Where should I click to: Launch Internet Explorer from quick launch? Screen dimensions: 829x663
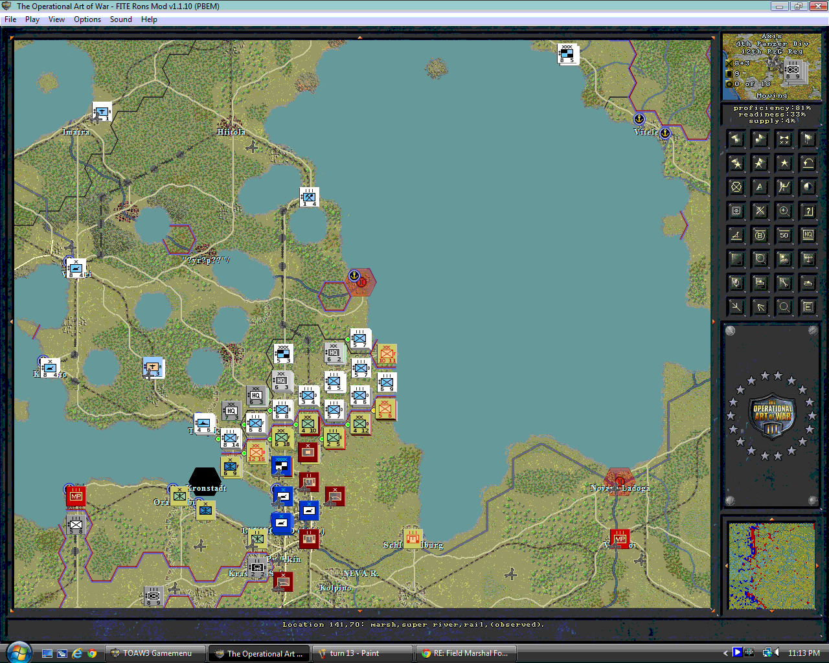tap(77, 653)
